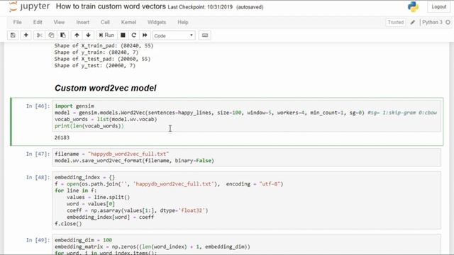Open the Edit menu
The height and width of the screenshot is (255, 454).
(x=38, y=22)
